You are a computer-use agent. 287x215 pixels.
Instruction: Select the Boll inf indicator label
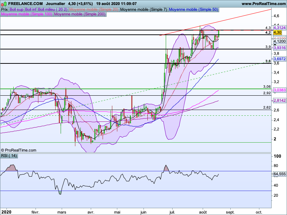pyautogui.click(x=31, y=10)
